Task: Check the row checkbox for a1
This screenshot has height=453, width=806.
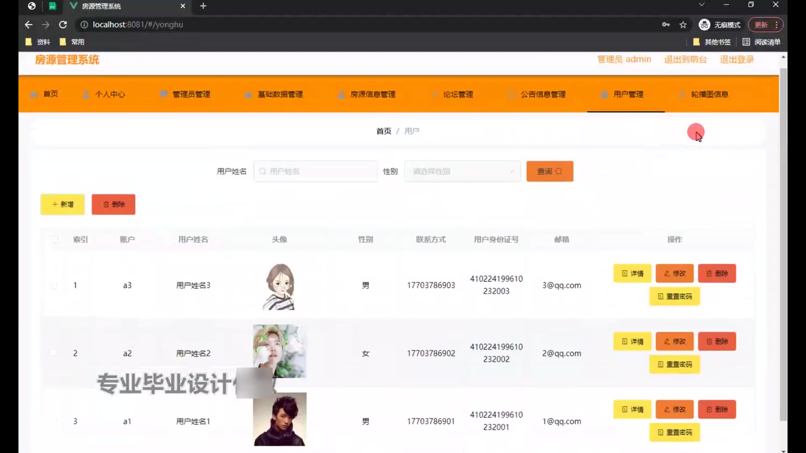Action: point(53,421)
